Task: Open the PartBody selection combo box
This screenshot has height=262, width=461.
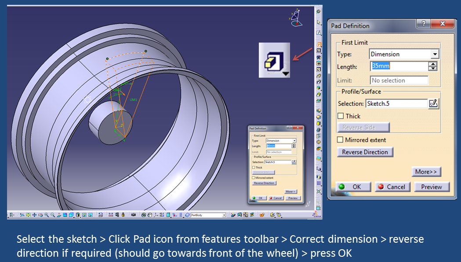Action: point(207,215)
